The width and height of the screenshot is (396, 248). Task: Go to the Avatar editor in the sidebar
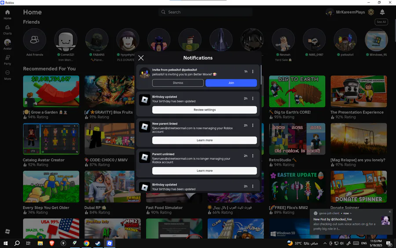[7, 44]
